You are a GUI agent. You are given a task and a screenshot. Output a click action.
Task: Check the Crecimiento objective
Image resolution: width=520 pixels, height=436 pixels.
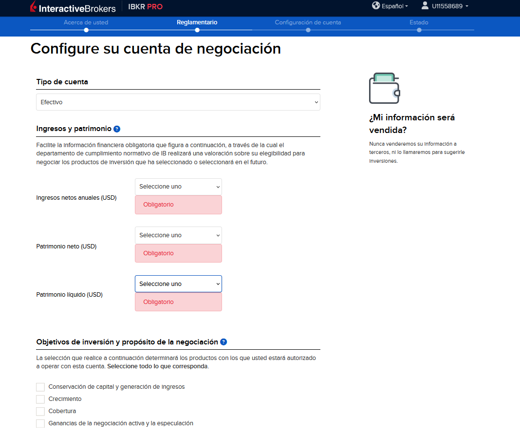40,399
